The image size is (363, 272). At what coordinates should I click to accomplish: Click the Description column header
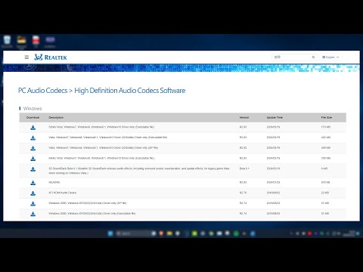point(56,118)
